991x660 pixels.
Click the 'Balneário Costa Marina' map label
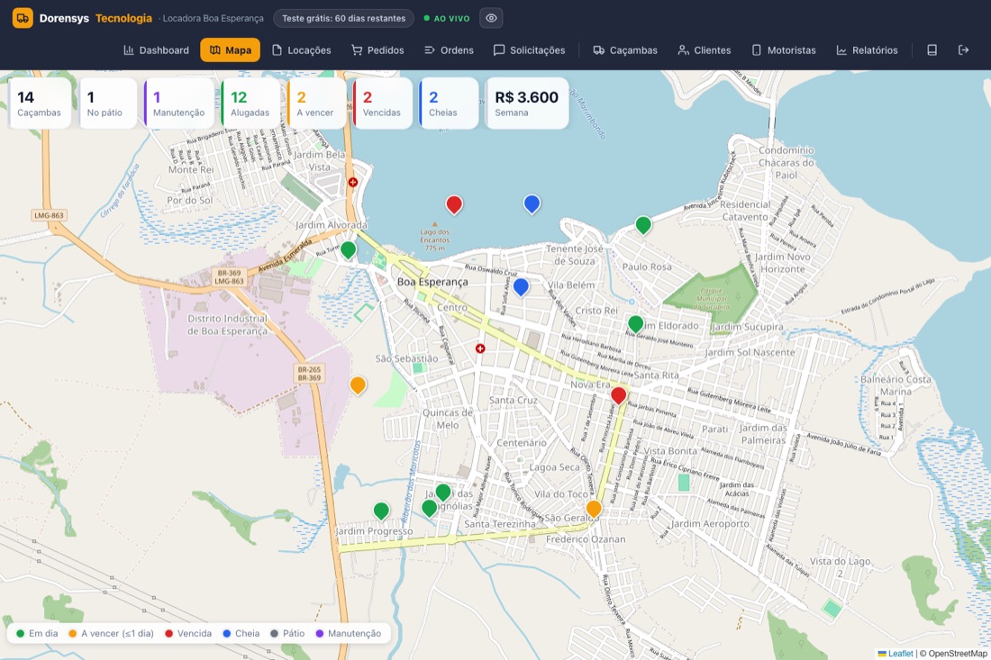coord(896,385)
